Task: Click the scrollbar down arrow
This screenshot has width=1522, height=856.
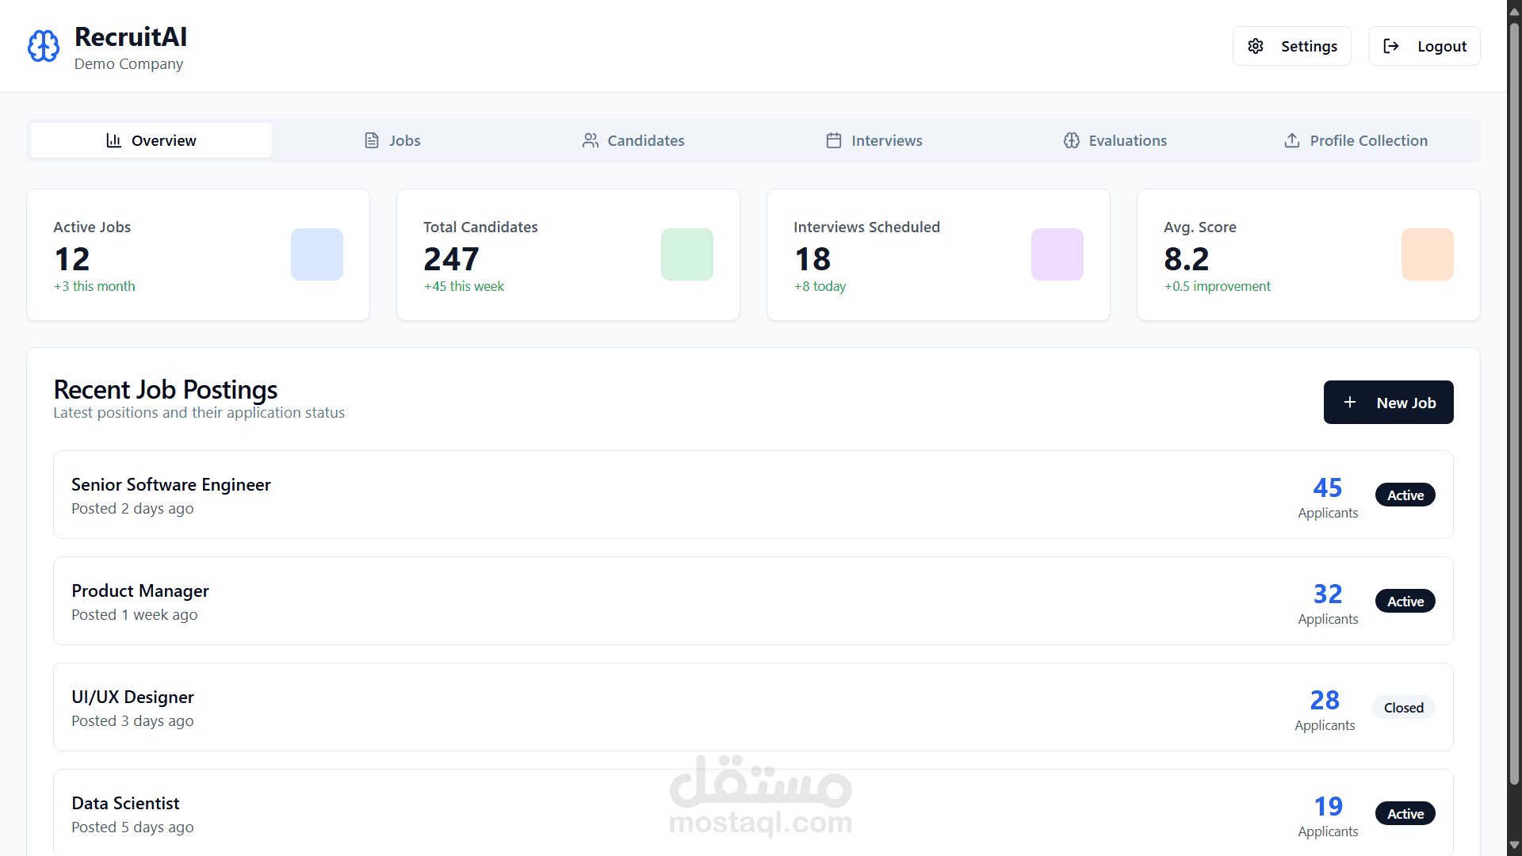Action: point(1514,846)
